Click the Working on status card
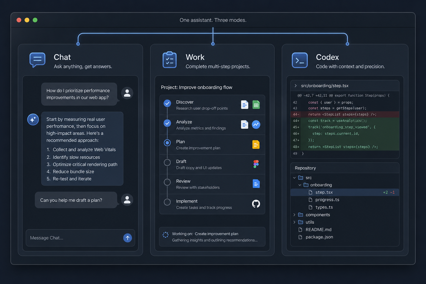Image resolution: width=426 pixels, height=284 pixels. tap(212, 237)
